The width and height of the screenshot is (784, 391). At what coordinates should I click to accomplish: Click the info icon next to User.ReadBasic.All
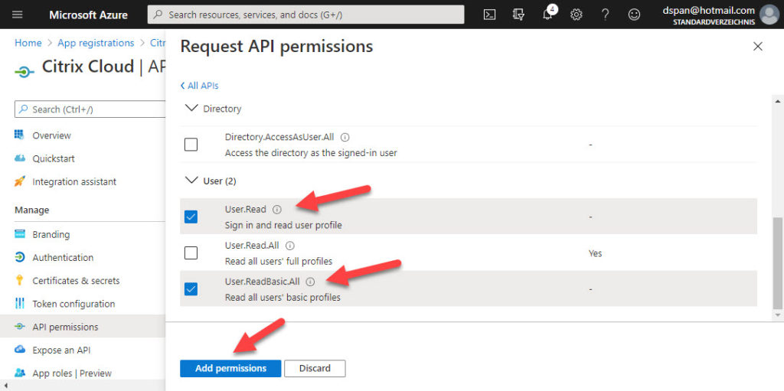310,282
